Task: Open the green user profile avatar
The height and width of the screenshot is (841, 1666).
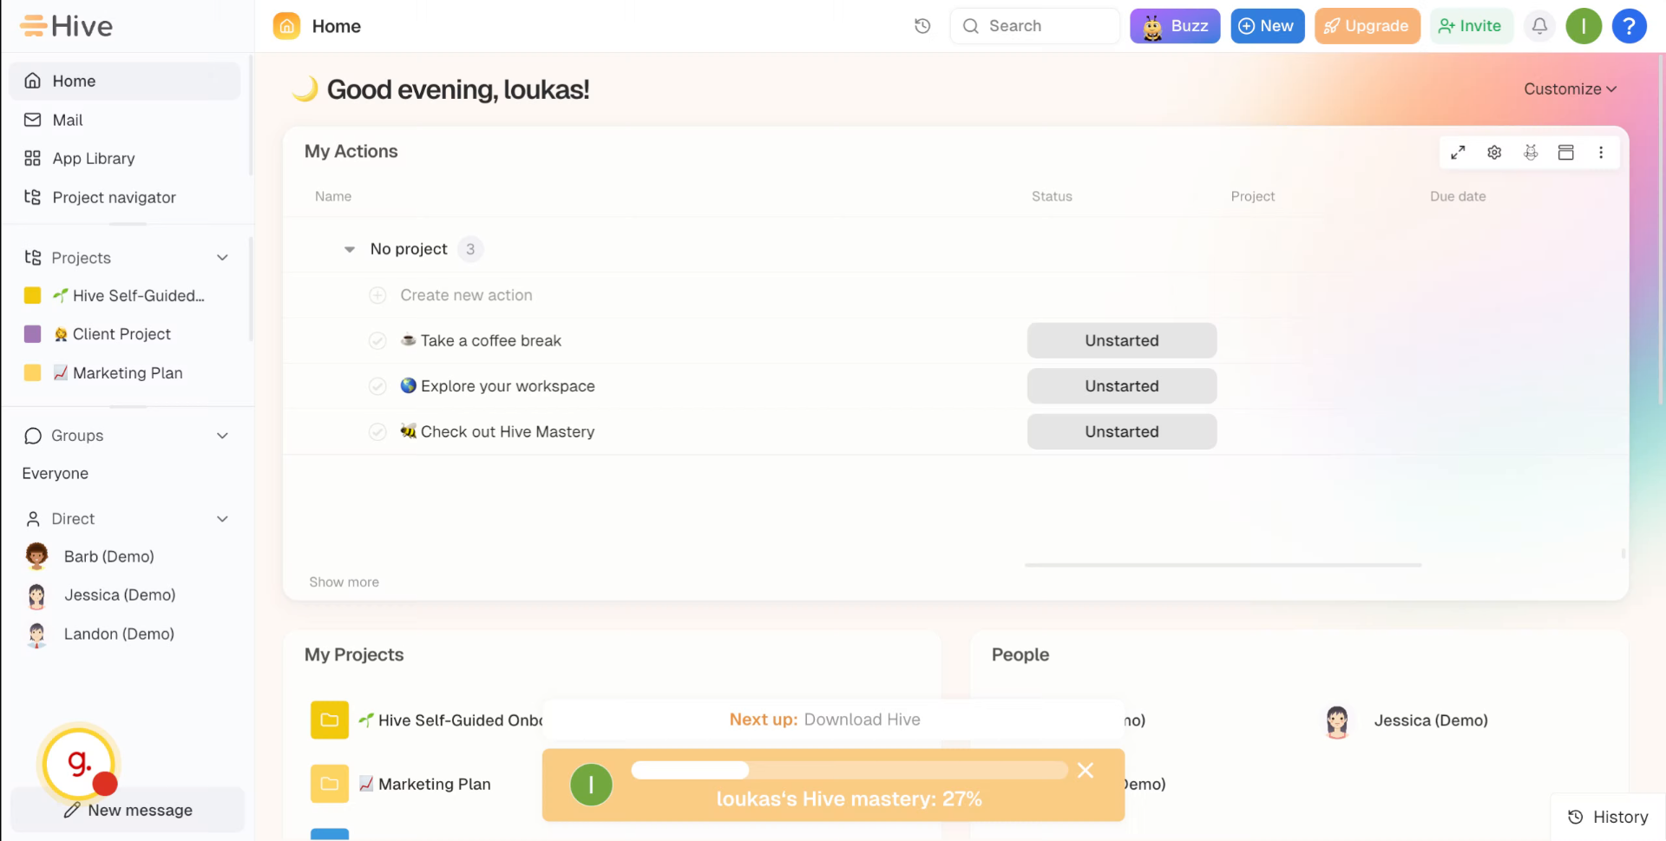Action: point(1584,26)
